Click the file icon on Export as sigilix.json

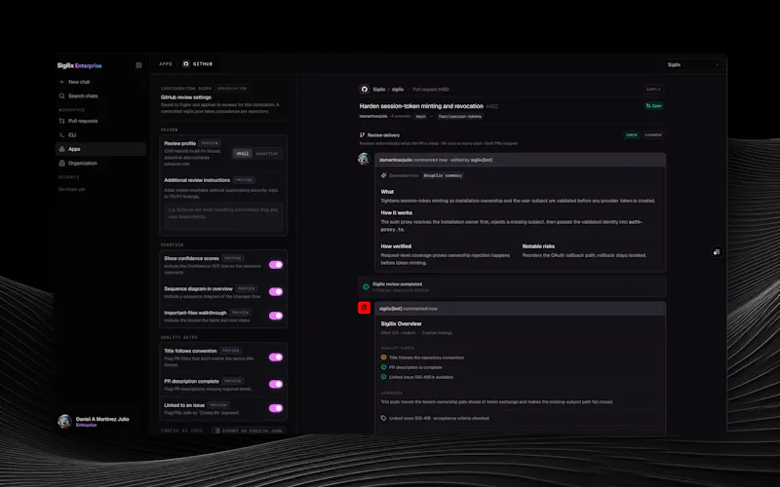(217, 431)
